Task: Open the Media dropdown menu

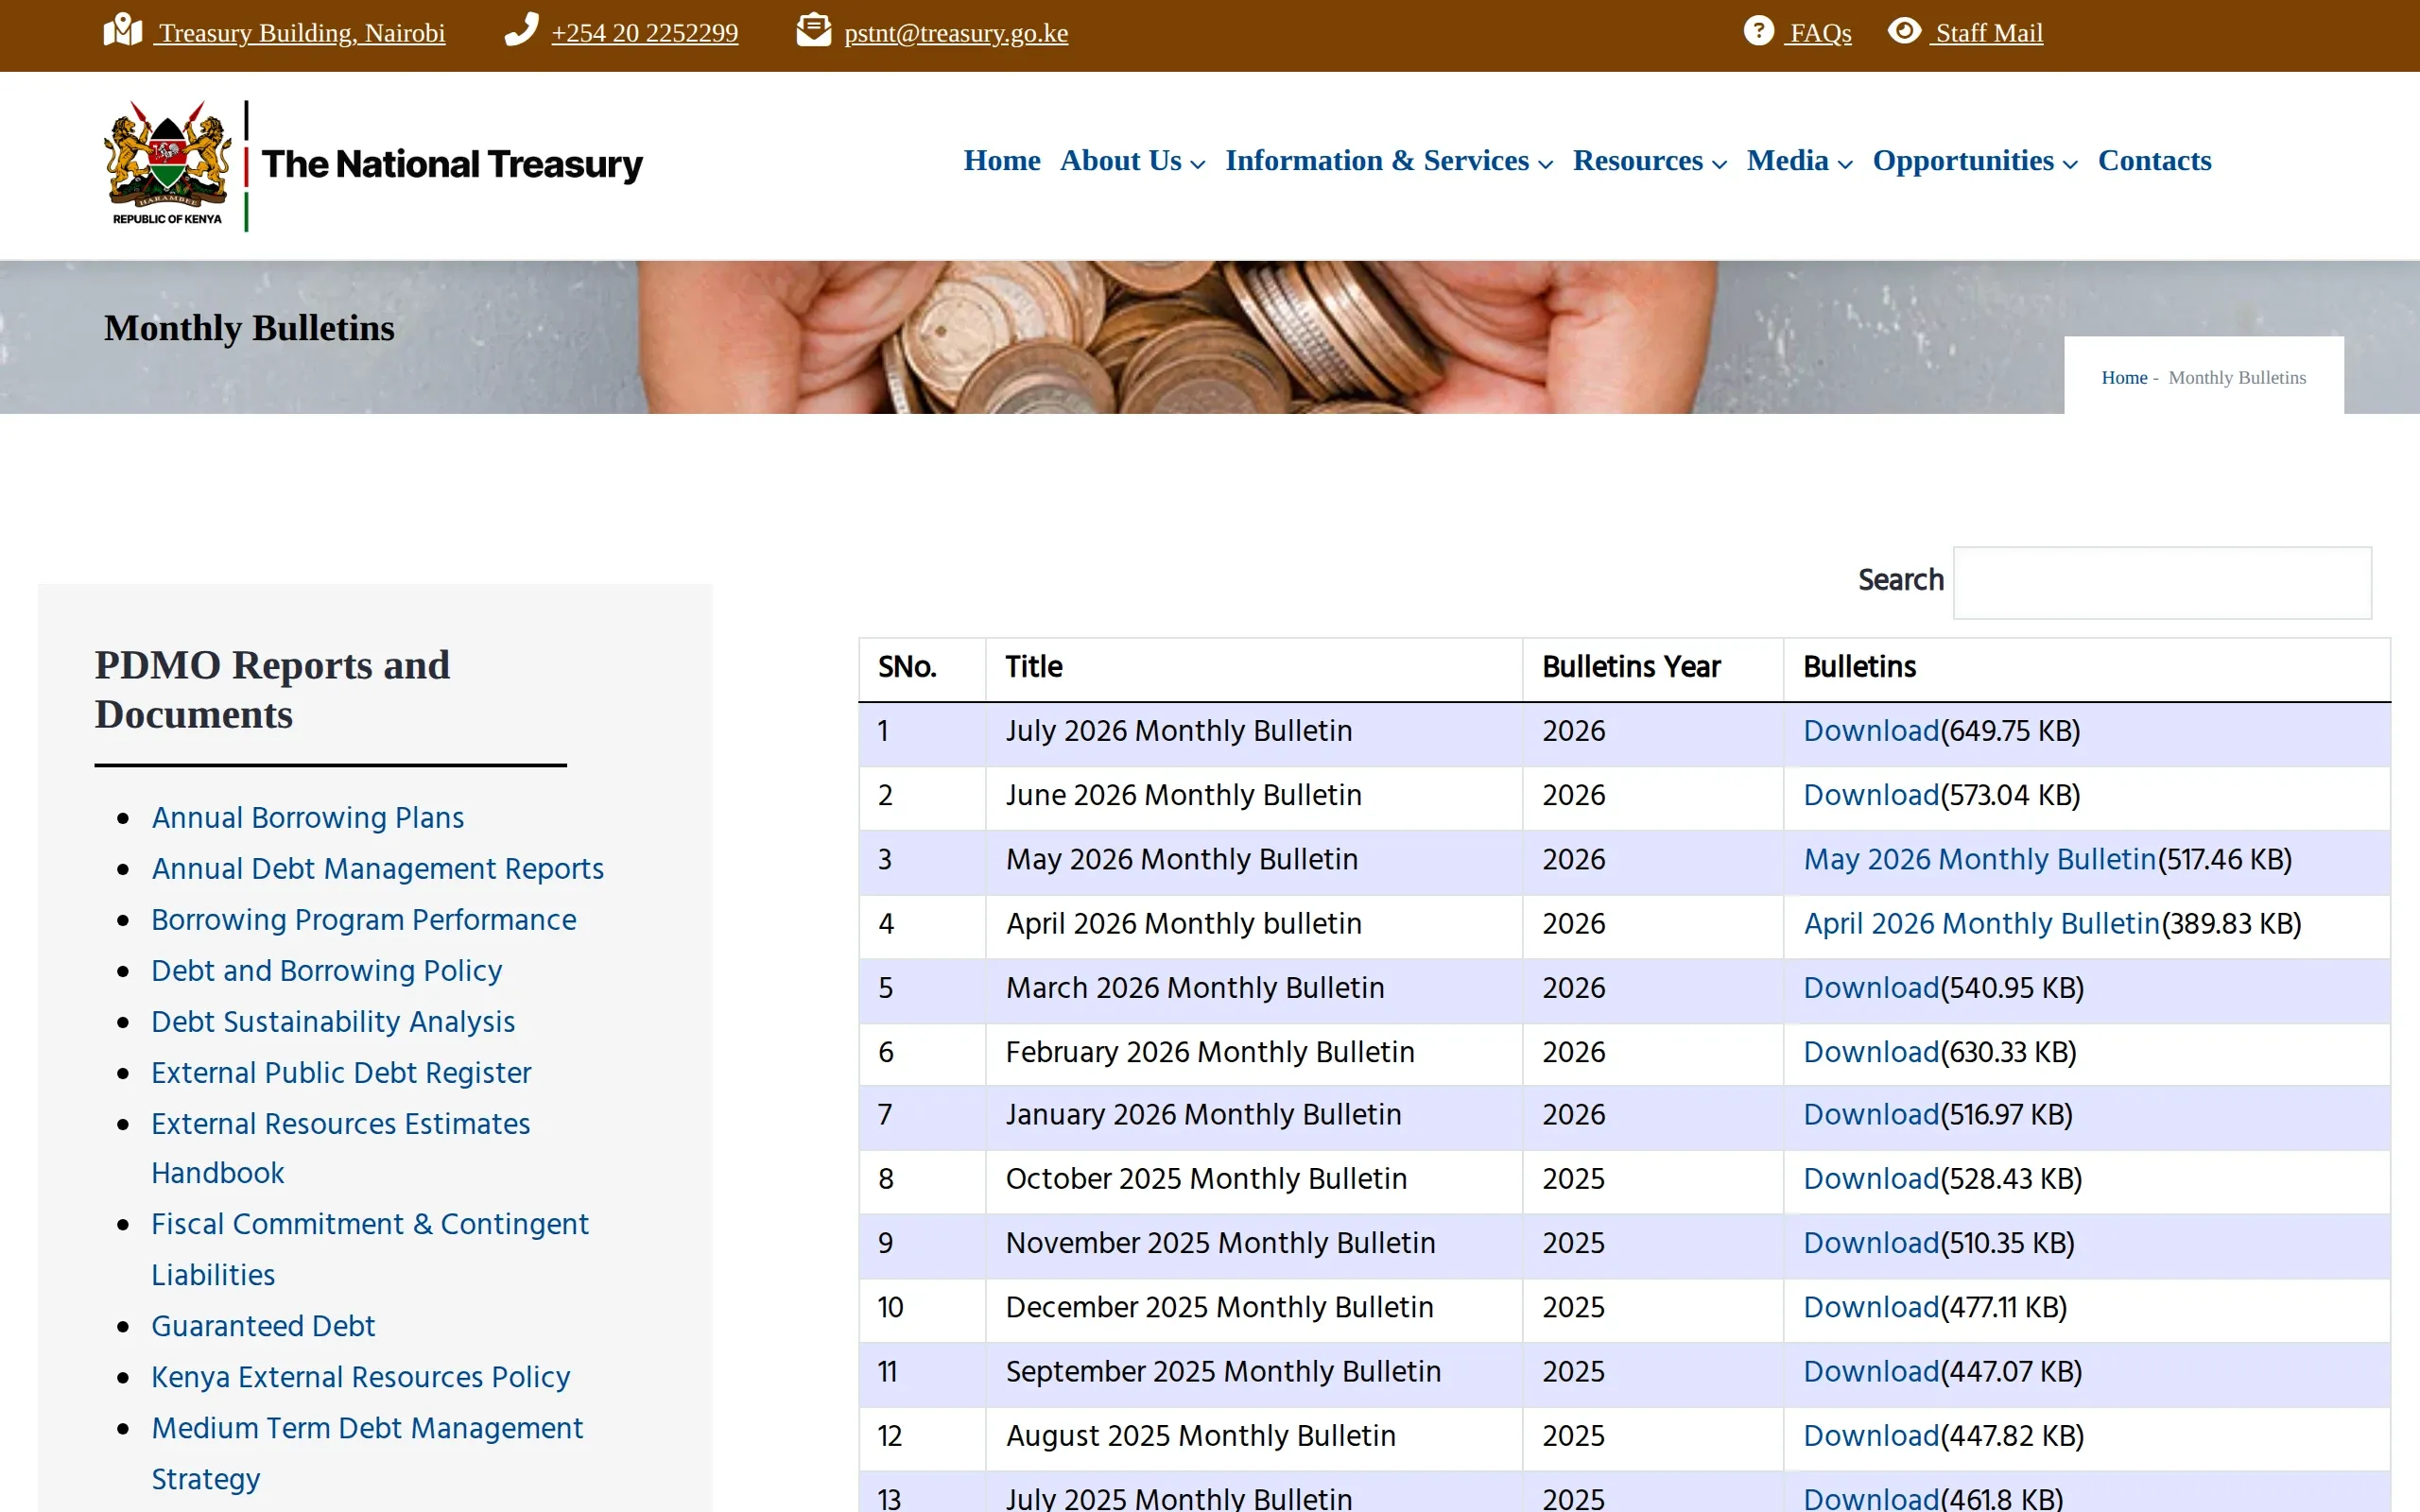Action: (1800, 161)
